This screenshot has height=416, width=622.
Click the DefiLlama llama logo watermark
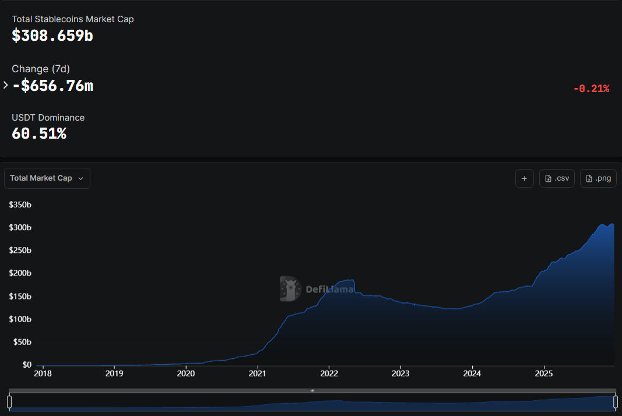290,289
